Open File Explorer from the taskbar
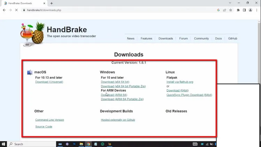This screenshot has width=261, height=147. point(81,144)
